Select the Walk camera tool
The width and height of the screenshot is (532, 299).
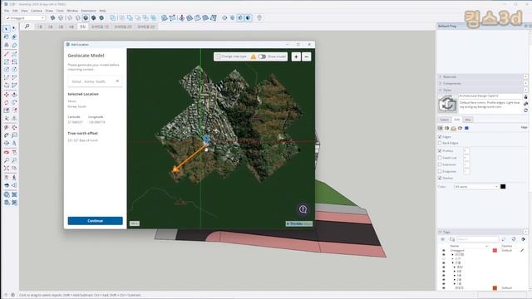14,177
